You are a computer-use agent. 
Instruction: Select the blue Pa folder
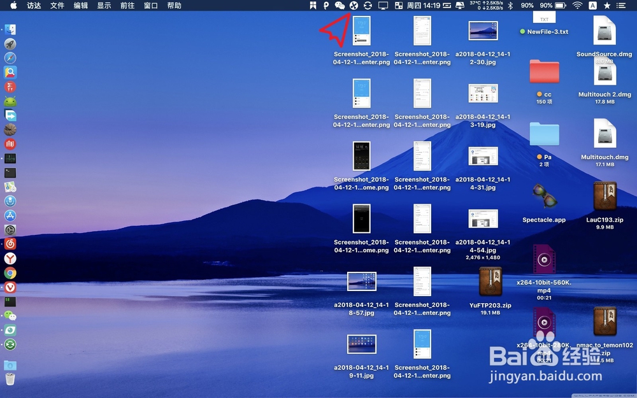(x=544, y=134)
